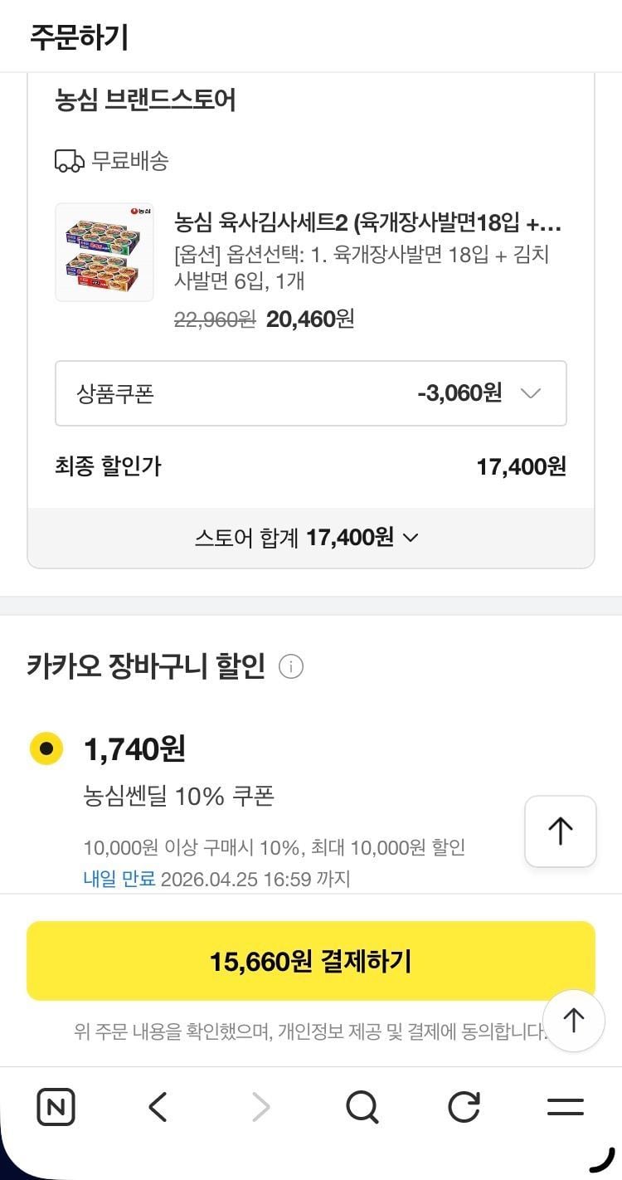Open the browser hamburger menu
Image resolution: width=622 pixels, height=1180 pixels.
566,1107
